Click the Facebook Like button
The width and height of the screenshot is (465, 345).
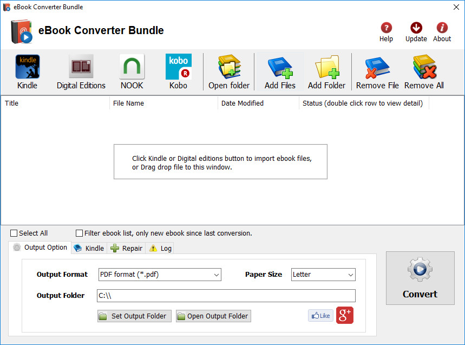(320, 316)
